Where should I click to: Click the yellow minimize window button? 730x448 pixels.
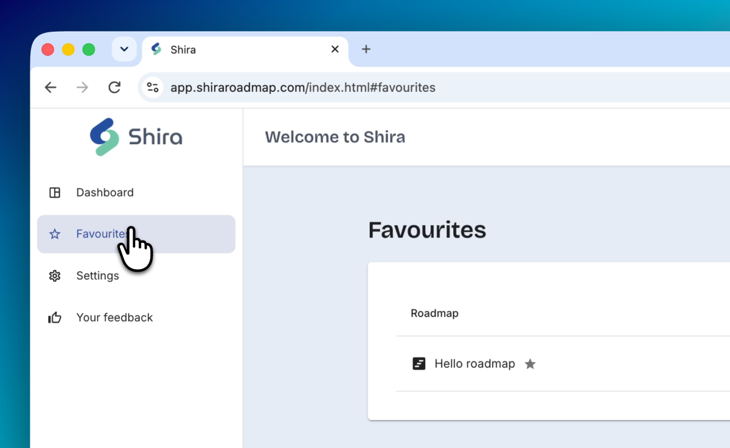pyautogui.click(x=69, y=50)
